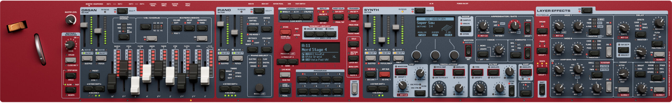Click the red Arp Run button
This screenshot has width=672, height=103.
click(x=384, y=74)
